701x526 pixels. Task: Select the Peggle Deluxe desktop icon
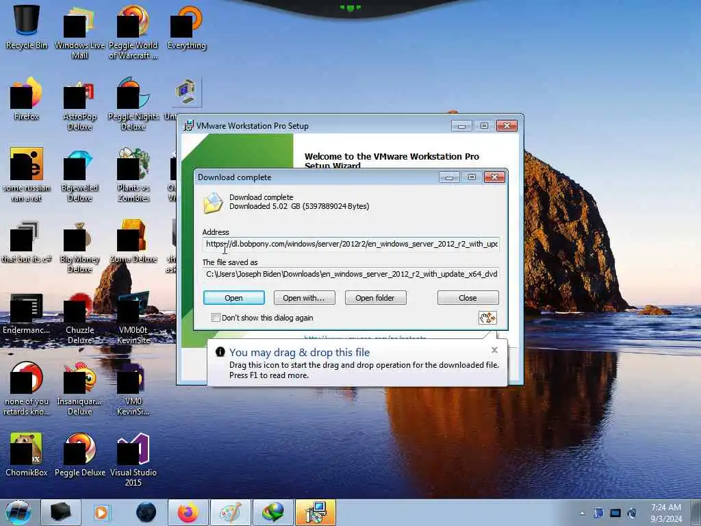pyautogui.click(x=79, y=455)
